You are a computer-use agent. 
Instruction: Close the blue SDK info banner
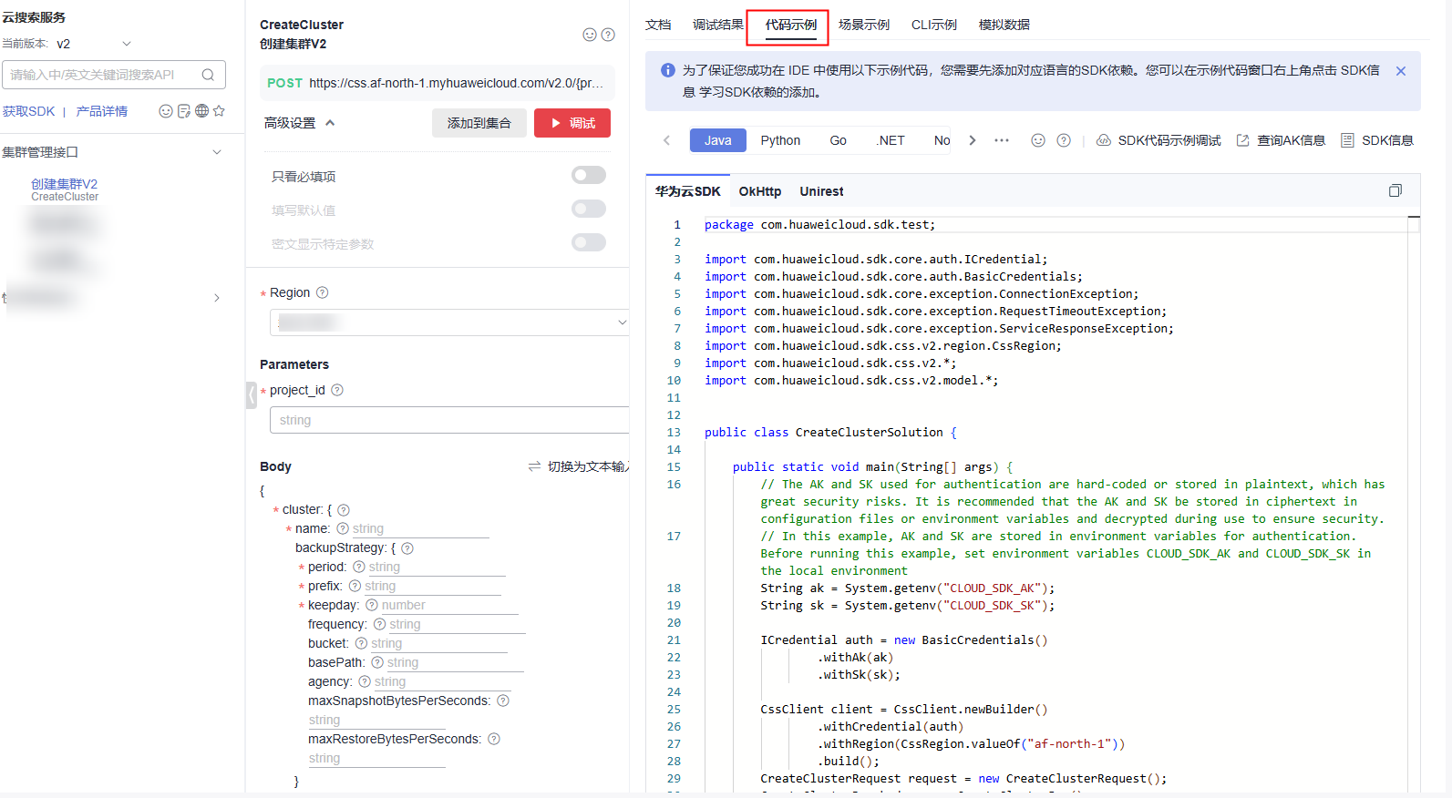(1401, 71)
